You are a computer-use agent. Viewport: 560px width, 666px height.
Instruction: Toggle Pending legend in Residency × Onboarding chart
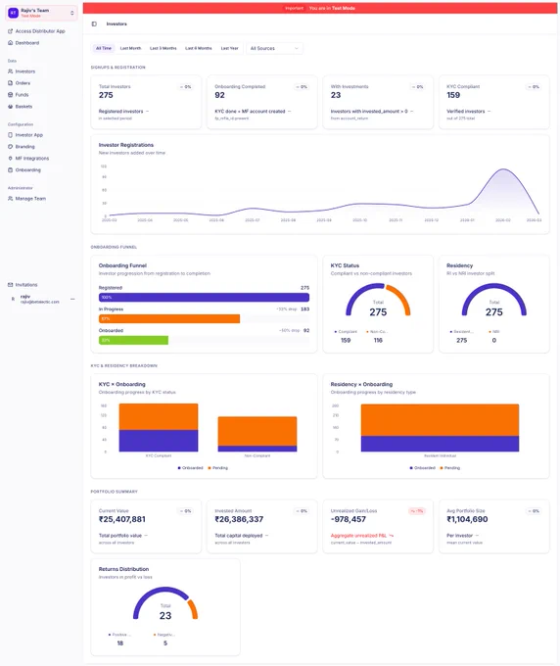point(450,468)
